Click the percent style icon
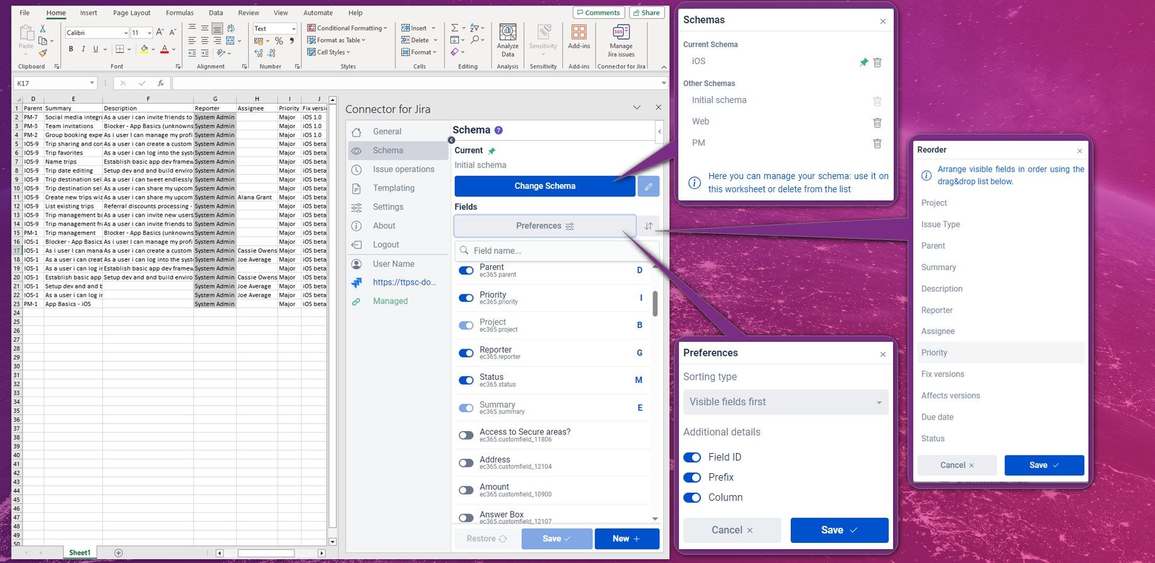This screenshot has width=1155, height=563. [279, 41]
